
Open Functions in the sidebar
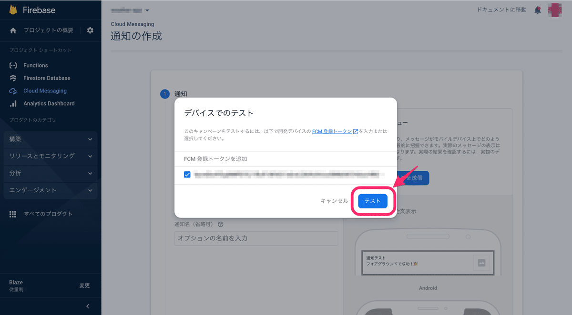(x=36, y=65)
